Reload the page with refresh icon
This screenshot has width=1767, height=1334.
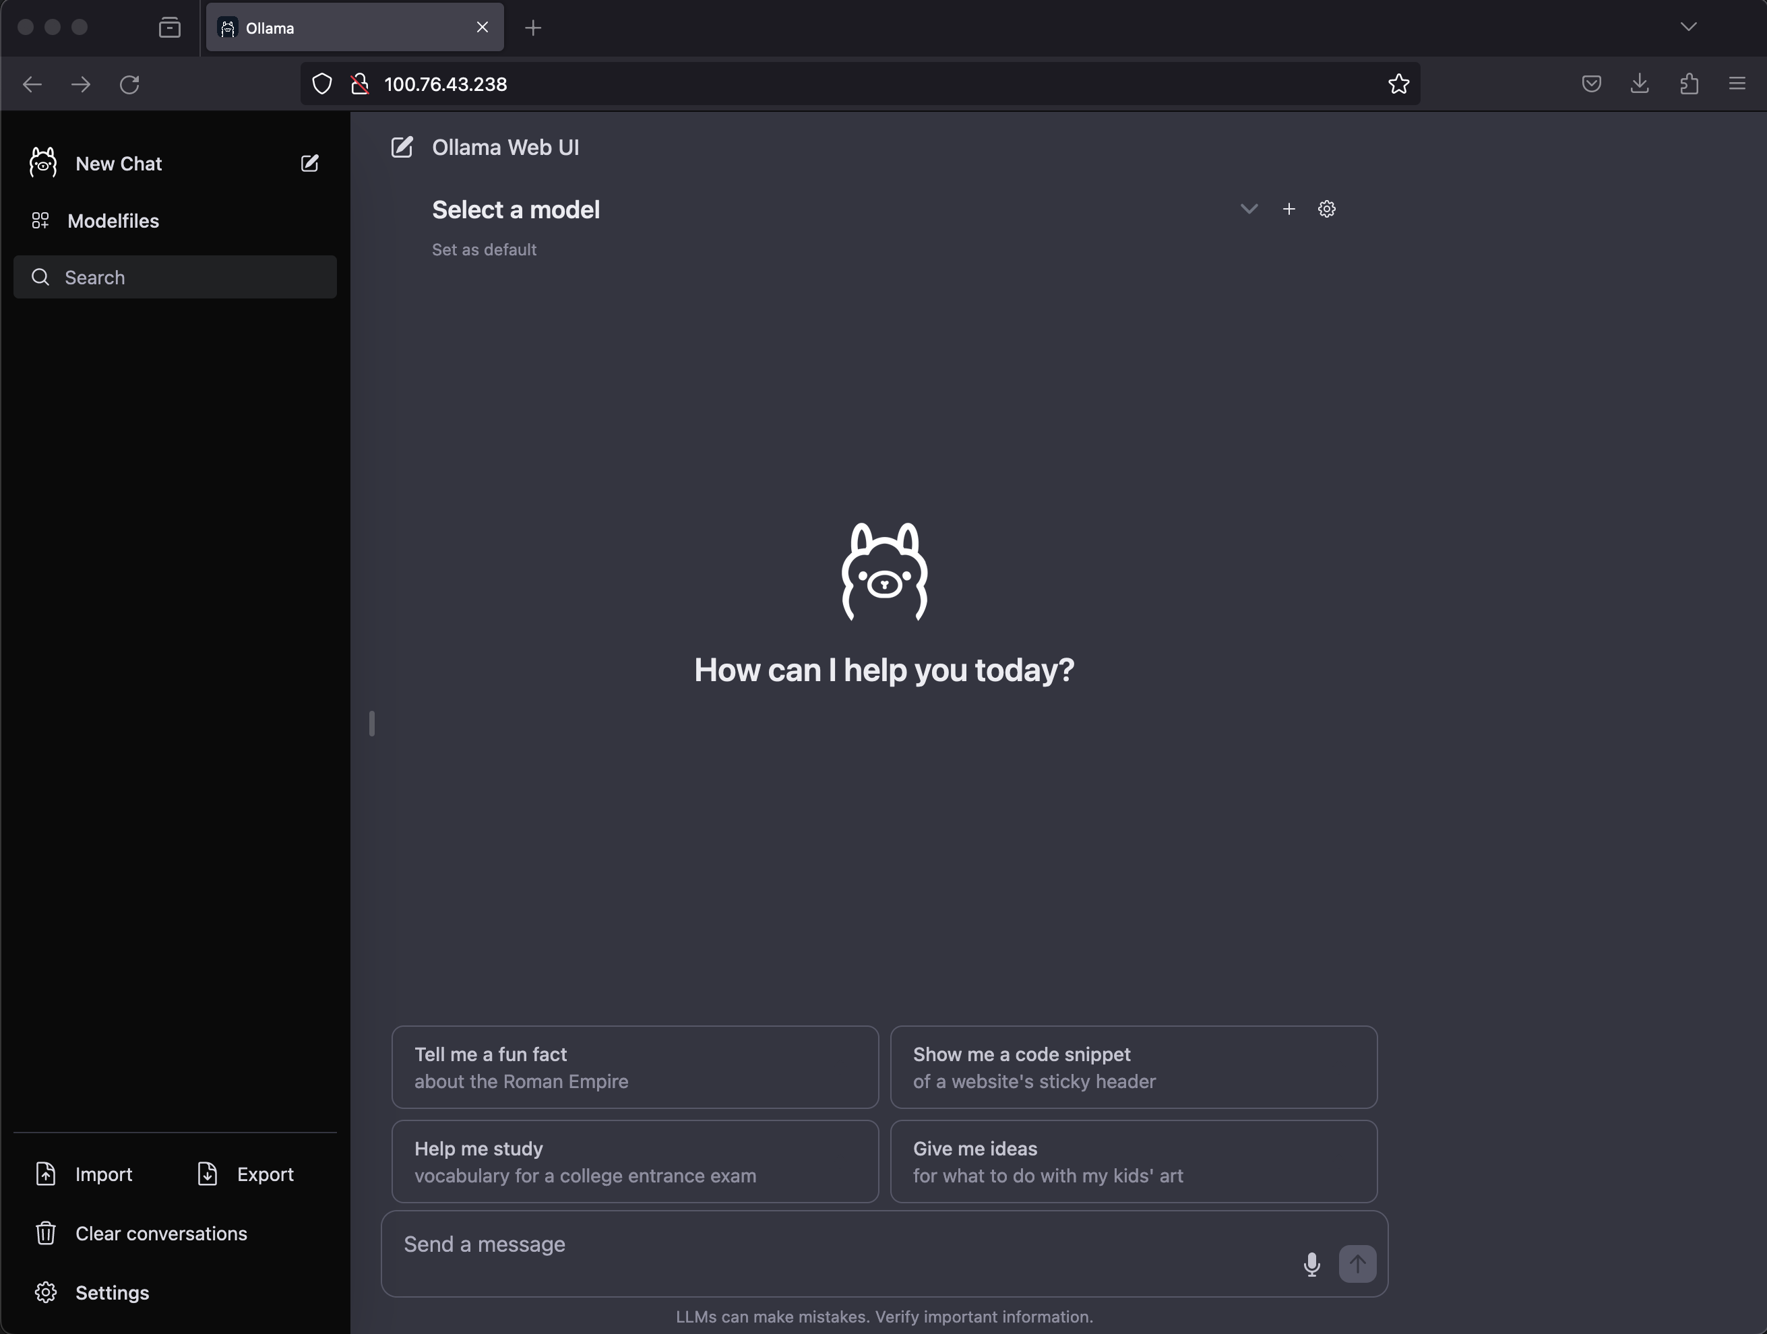click(129, 84)
